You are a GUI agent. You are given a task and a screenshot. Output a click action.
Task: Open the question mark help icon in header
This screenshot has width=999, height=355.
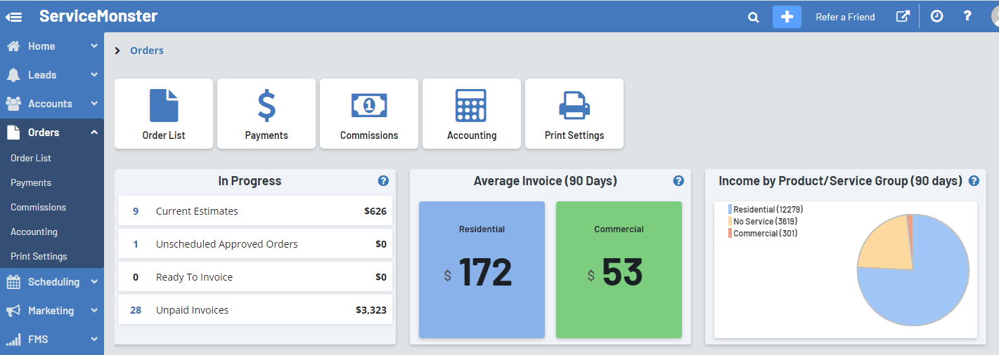(967, 16)
